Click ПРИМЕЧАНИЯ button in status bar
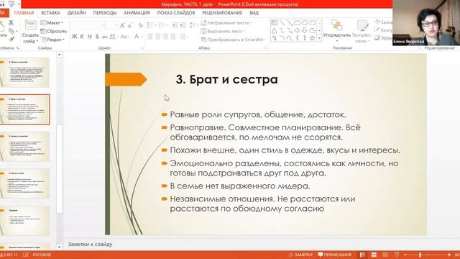 coord(335,255)
